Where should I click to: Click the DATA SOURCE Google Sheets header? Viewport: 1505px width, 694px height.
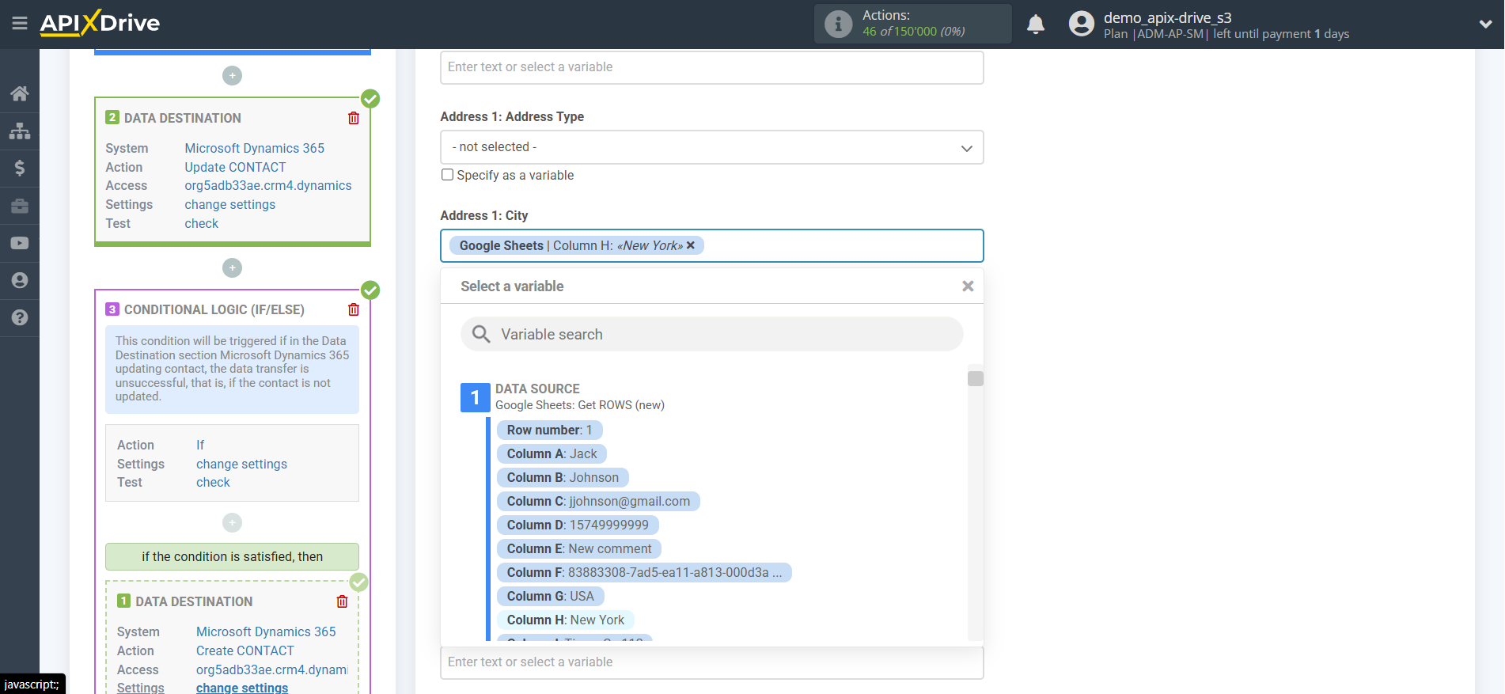coord(580,397)
